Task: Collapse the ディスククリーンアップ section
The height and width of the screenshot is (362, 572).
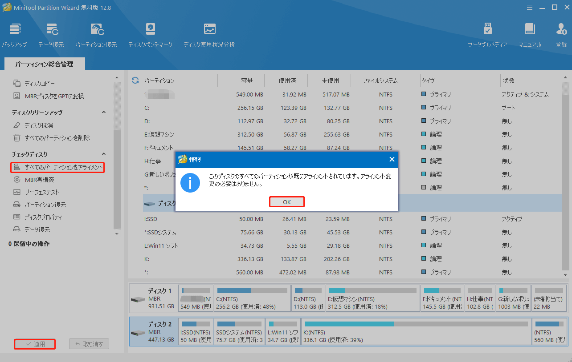Action: (x=104, y=113)
